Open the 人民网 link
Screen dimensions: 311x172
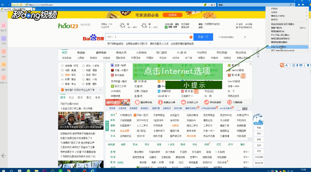click(81, 58)
